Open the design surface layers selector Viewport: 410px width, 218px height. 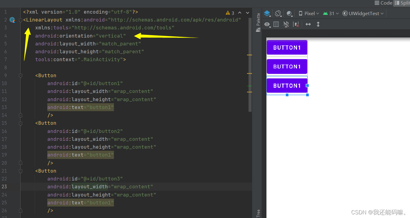[268, 13]
